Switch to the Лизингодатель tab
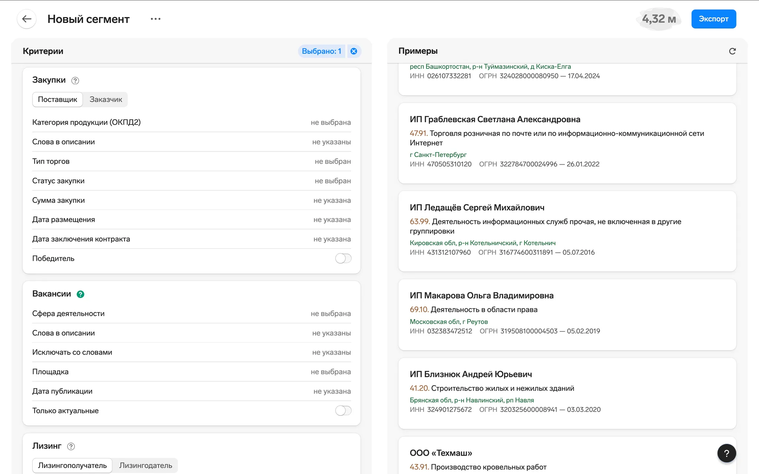759x474 pixels. [x=146, y=465]
